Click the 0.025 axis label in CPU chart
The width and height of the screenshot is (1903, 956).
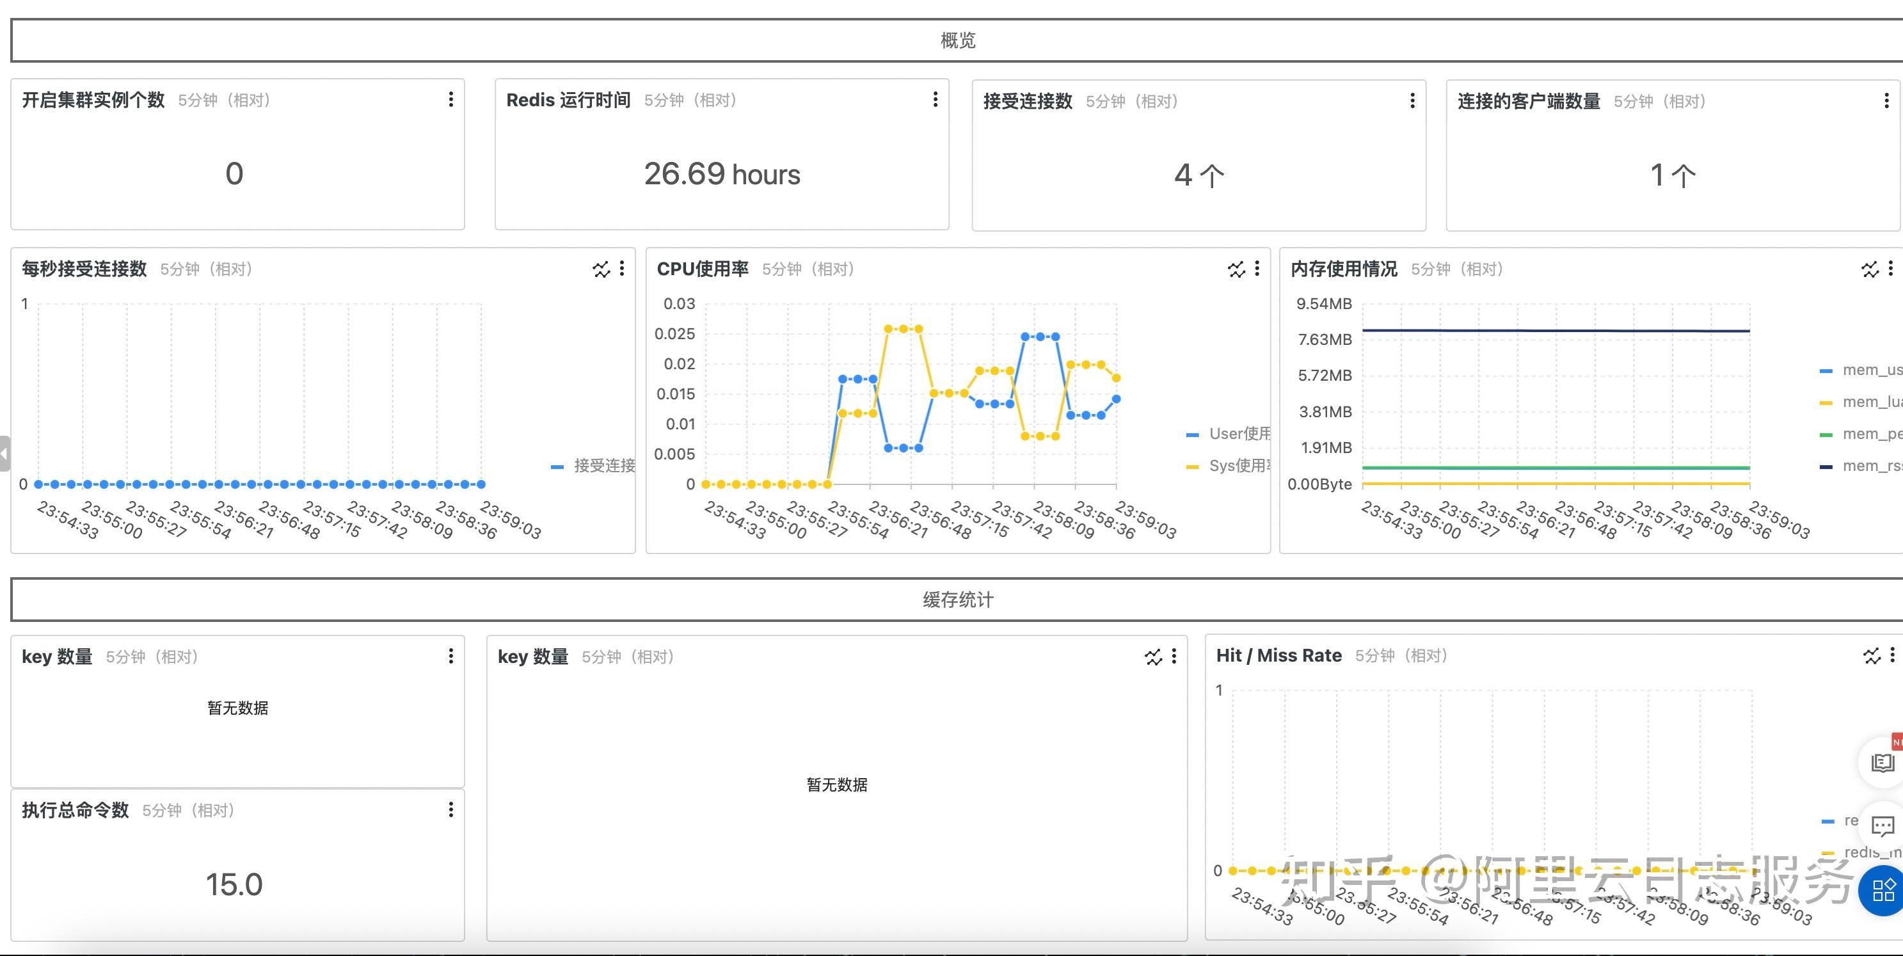click(674, 334)
